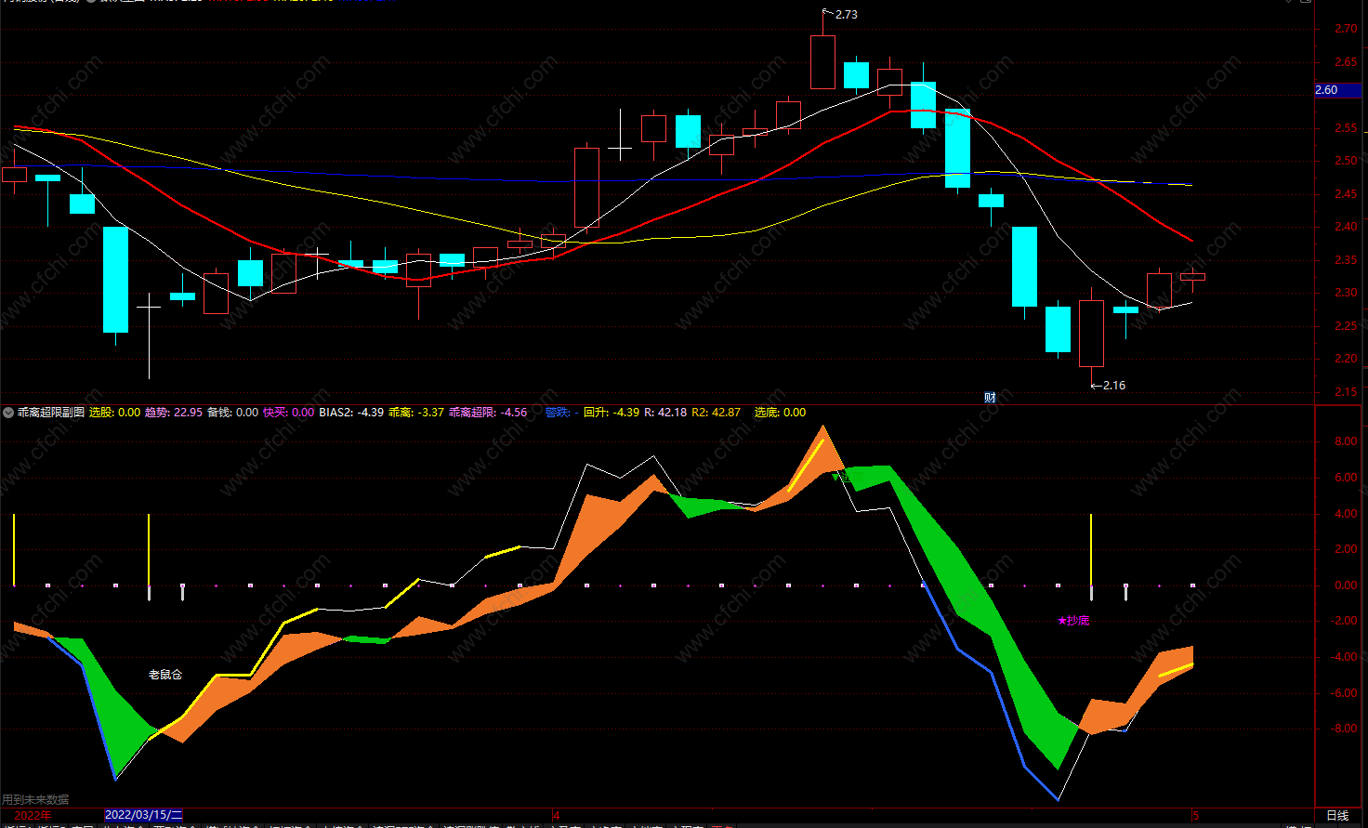Screen dimensions: 1368x828
Task: Click the 快买: 0.00 readout
Action: click(288, 413)
